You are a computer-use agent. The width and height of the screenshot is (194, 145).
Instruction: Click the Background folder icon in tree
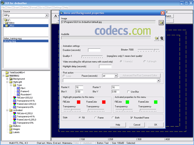(11, 79)
